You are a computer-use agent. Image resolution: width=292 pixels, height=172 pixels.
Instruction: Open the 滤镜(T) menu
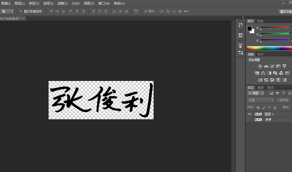pos(62,4)
